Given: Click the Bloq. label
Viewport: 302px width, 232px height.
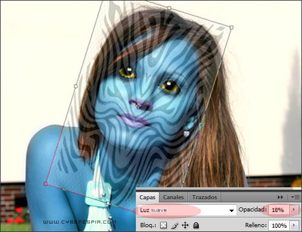Looking at the screenshot, I should click(148, 225).
